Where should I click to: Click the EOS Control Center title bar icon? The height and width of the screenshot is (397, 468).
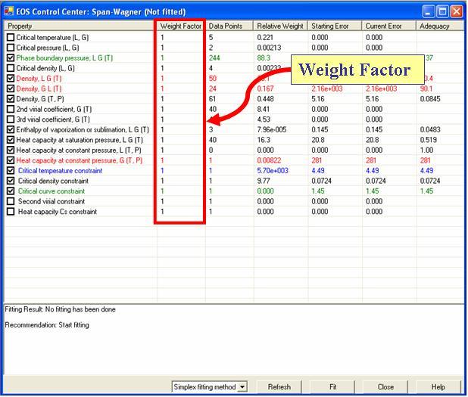point(9,11)
